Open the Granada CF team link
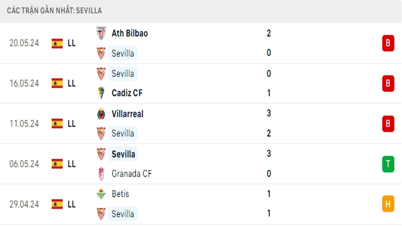This screenshot has height=226, width=402. (x=132, y=173)
